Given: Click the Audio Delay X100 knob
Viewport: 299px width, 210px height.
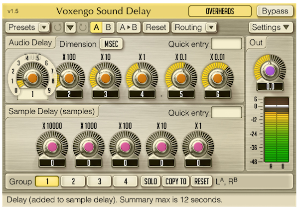Looking at the screenshot, I should coord(69,78).
